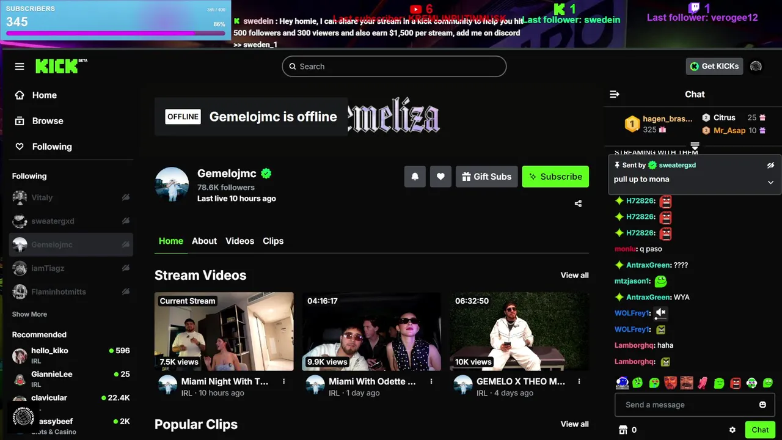Screen dimensions: 782x440
Task: Switch to the Videos tab
Action: coord(239,241)
